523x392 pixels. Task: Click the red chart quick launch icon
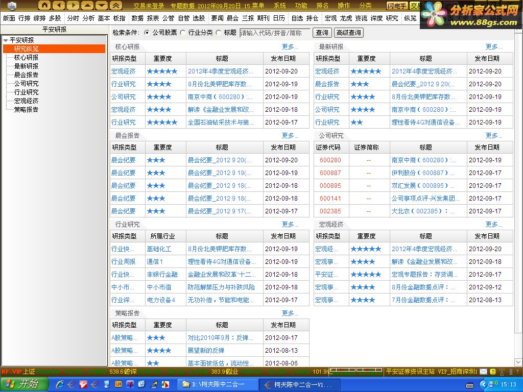pos(83,384)
